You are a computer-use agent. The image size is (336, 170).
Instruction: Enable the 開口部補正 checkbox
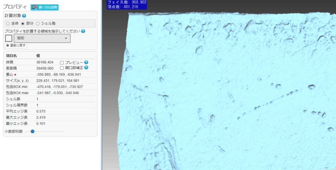tap(62, 68)
